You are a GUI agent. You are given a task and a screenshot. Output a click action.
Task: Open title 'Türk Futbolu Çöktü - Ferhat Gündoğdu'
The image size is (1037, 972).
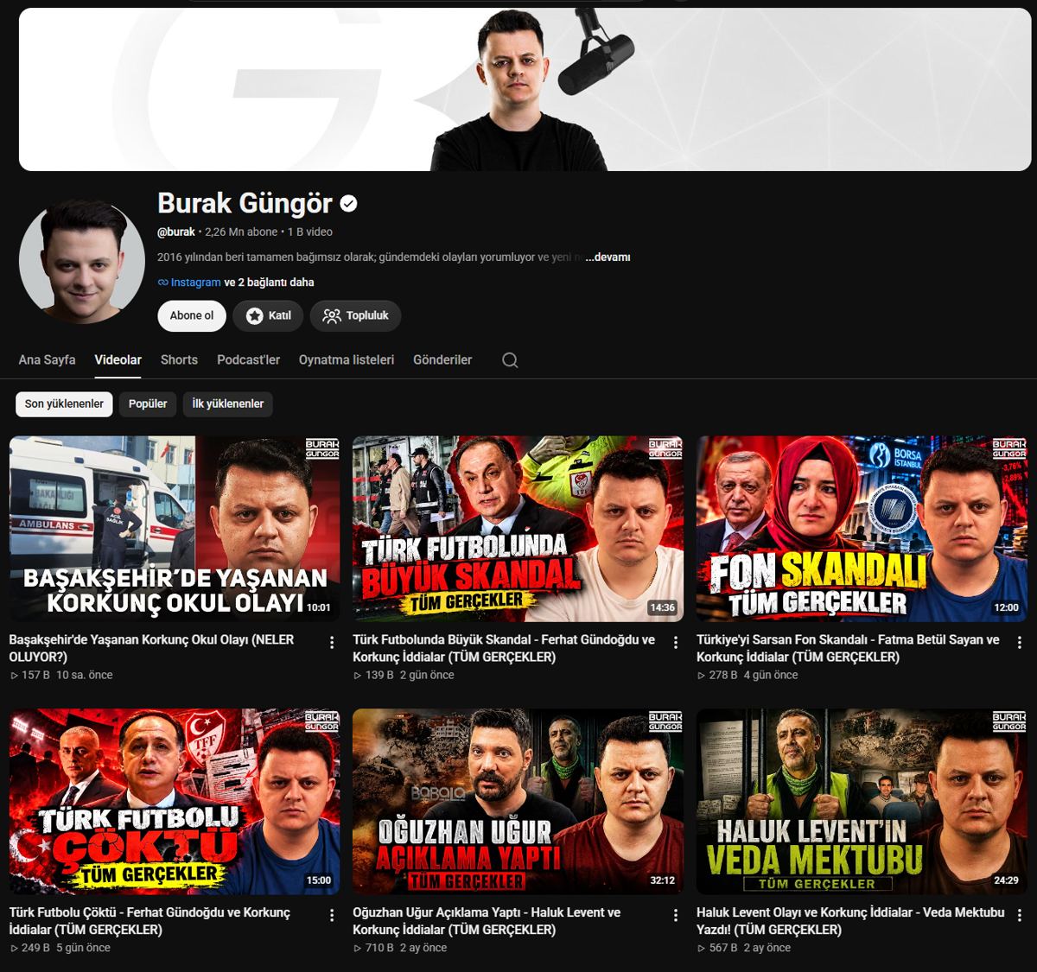pyautogui.click(x=150, y=921)
